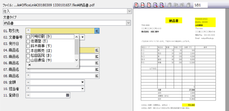Go to previous page icon
This screenshot has width=229, height=111.
tap(176, 5)
